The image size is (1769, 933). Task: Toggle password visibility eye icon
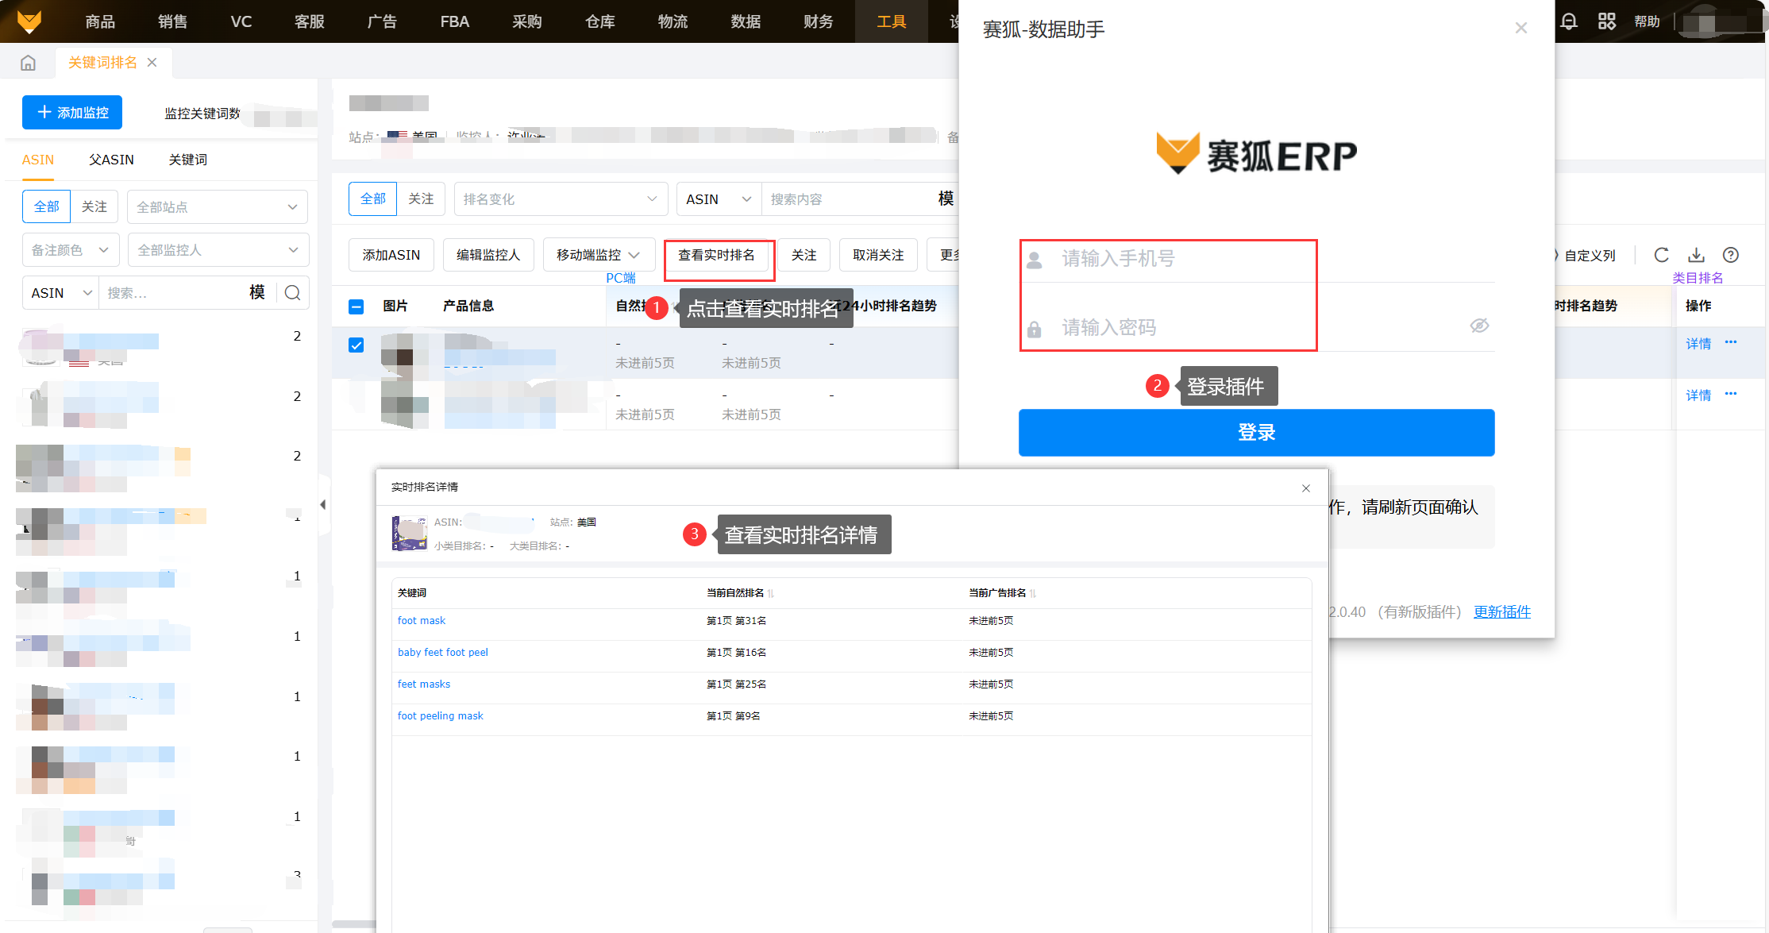coord(1478,326)
